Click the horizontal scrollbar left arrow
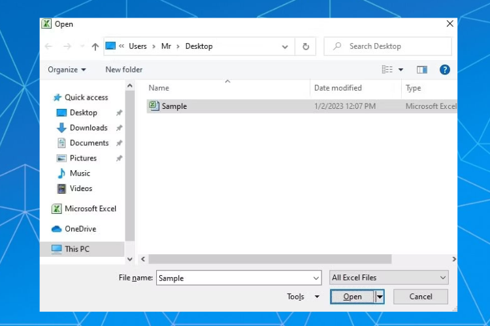The width and height of the screenshot is (490, 326). 143,259
